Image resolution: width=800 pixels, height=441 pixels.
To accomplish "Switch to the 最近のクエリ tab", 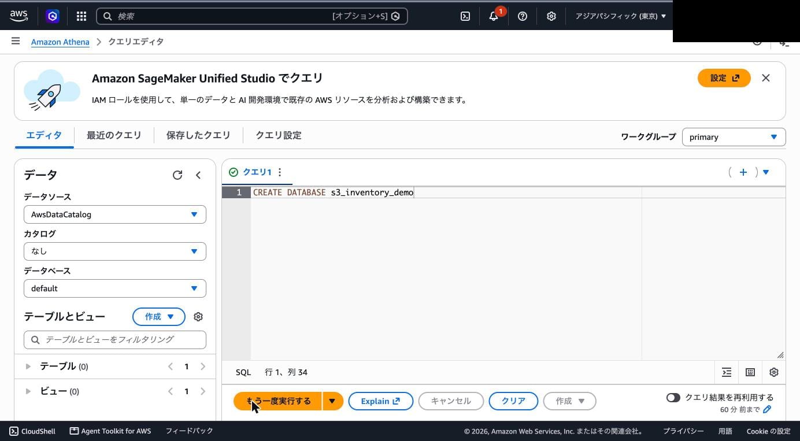I will [x=114, y=135].
